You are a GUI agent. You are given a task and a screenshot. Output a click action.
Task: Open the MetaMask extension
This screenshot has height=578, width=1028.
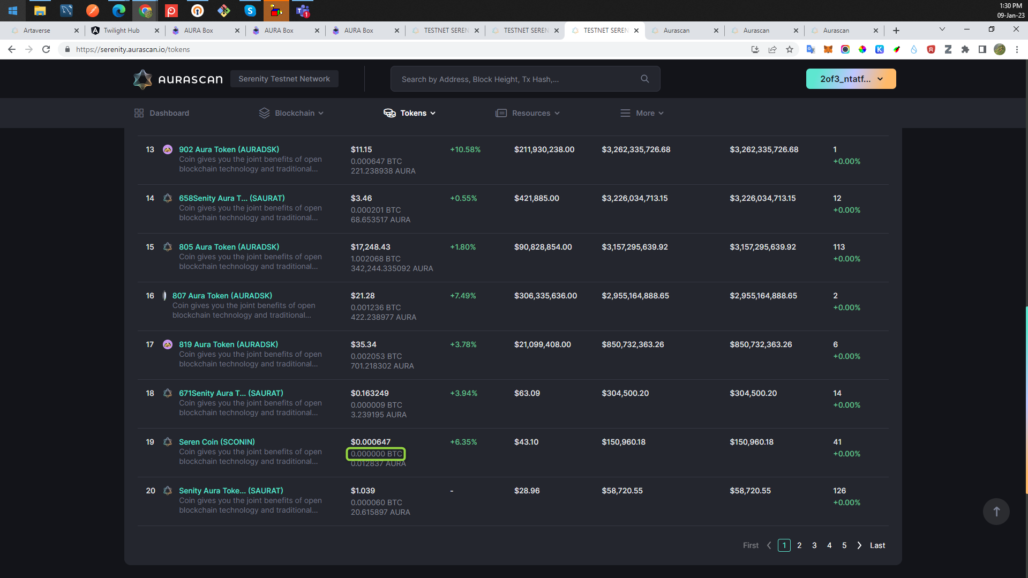click(x=828, y=49)
